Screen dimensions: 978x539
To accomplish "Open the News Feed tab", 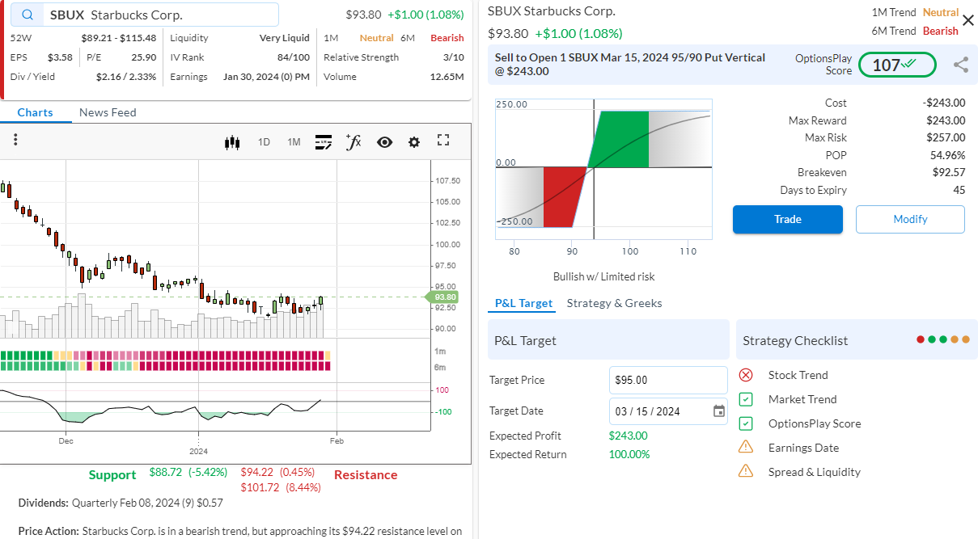I will [x=108, y=112].
